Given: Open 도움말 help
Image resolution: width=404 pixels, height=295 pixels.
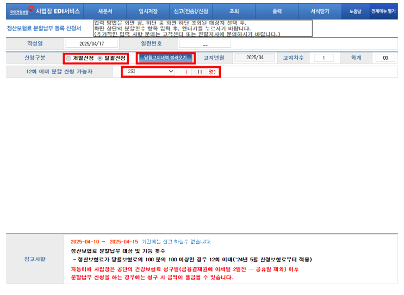Looking at the screenshot, I should tap(355, 11).
